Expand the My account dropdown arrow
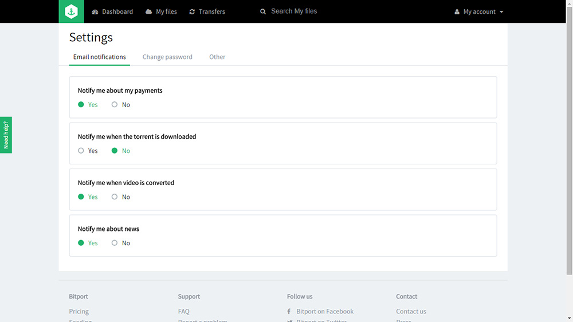573x322 pixels. tap(501, 11)
